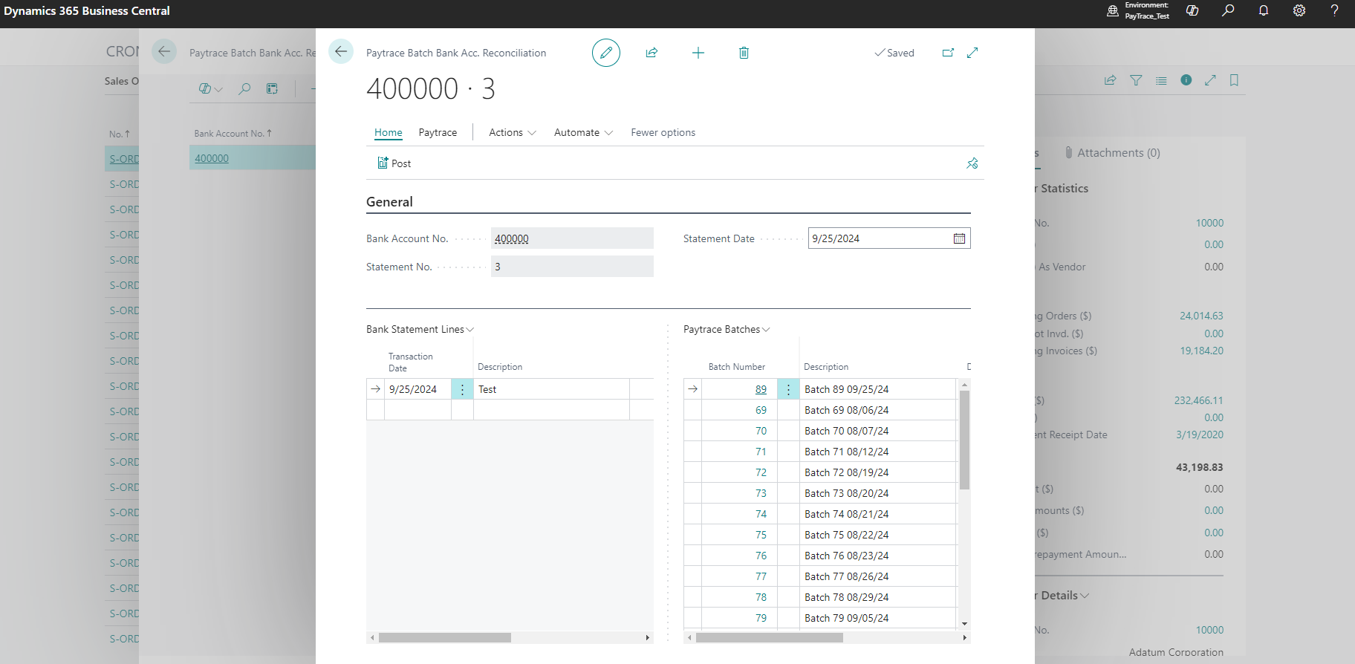
Task: Click the 232,466.11 value in background FactBox
Action: [x=1198, y=400]
